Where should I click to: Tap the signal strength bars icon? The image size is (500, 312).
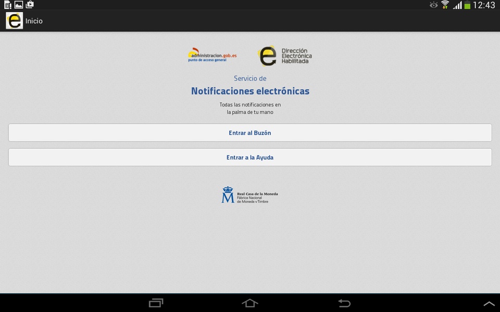pyautogui.click(x=457, y=5)
